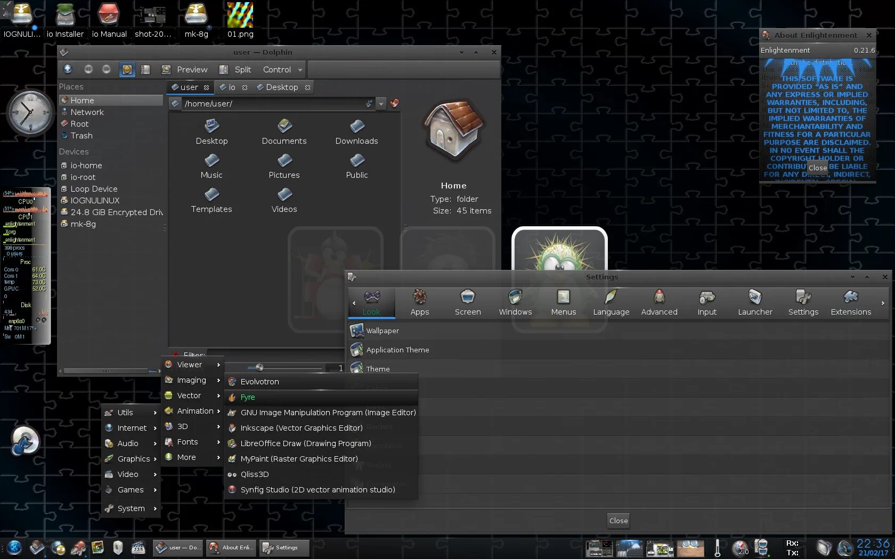Expand the Viewer submenu
895x559 pixels.
point(192,365)
